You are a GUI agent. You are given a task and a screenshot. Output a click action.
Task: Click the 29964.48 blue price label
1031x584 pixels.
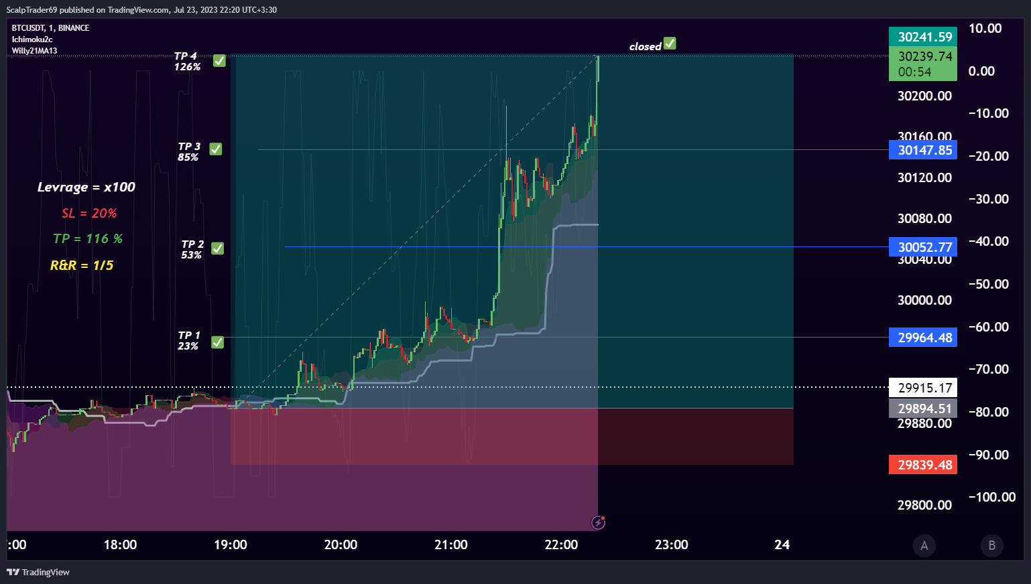coord(923,338)
